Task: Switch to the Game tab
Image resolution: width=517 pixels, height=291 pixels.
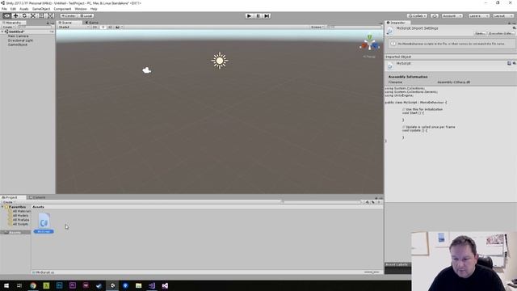Action: 92,23
